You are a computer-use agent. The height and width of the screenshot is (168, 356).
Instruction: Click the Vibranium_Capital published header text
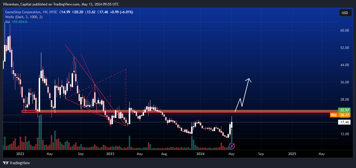61,4
